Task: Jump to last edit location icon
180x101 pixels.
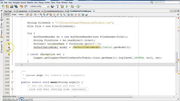Action: coord(28,15)
